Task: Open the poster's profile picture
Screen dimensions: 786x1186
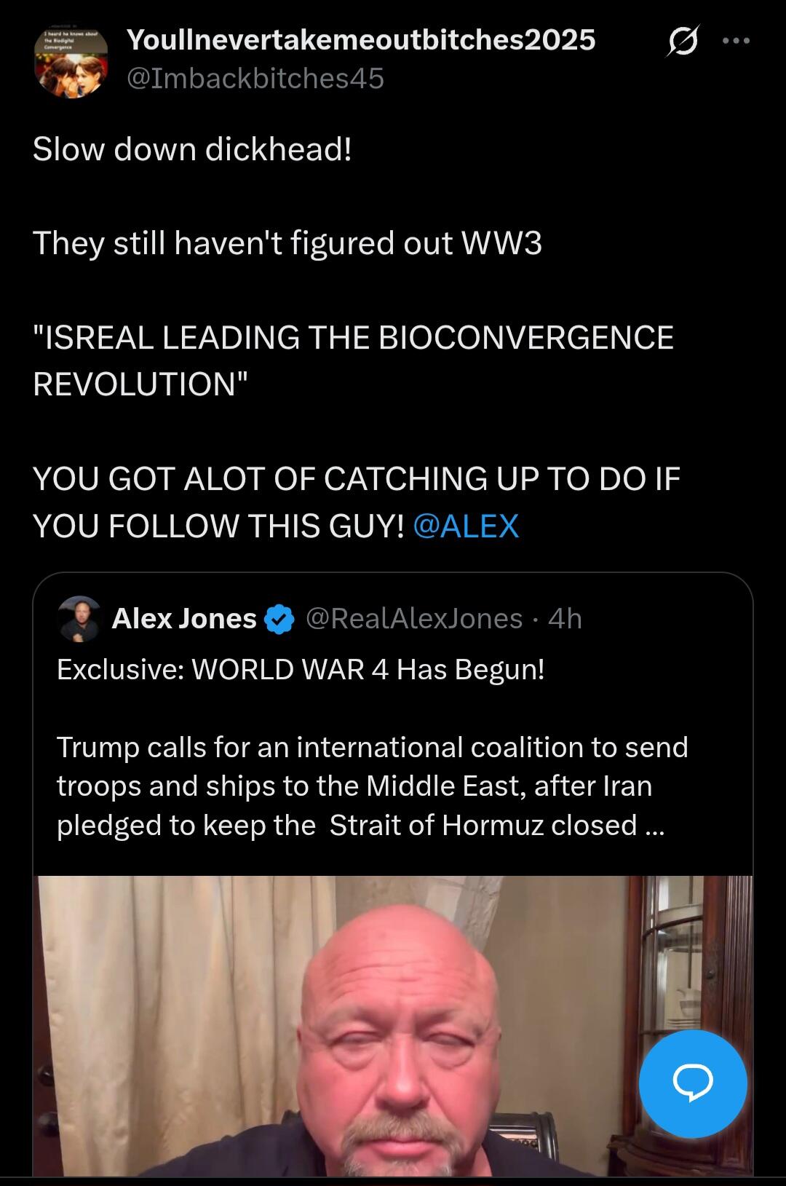Action: (71, 63)
